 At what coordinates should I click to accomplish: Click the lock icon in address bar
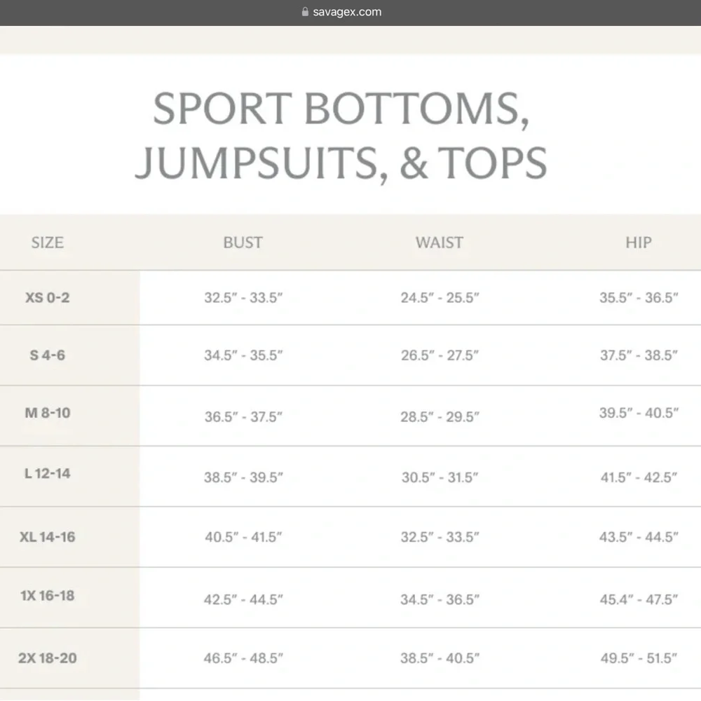point(304,12)
